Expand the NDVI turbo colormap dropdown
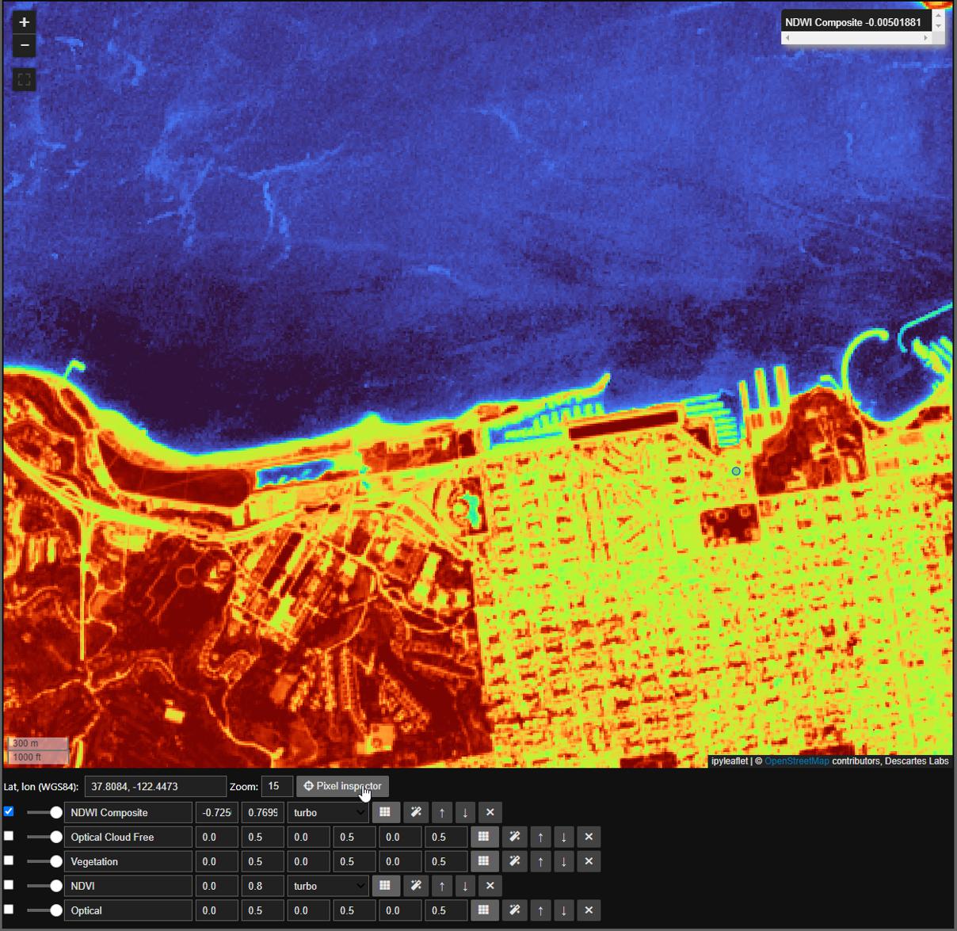The width and height of the screenshot is (957, 931). coord(328,886)
